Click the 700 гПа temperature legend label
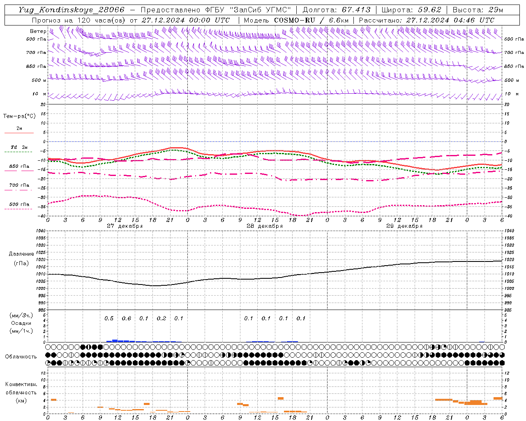This screenshot has height=421, width=526. [19, 185]
